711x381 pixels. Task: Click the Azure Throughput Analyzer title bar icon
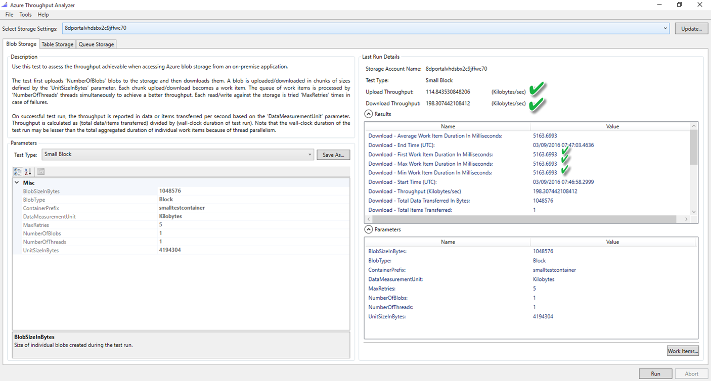(5, 5)
